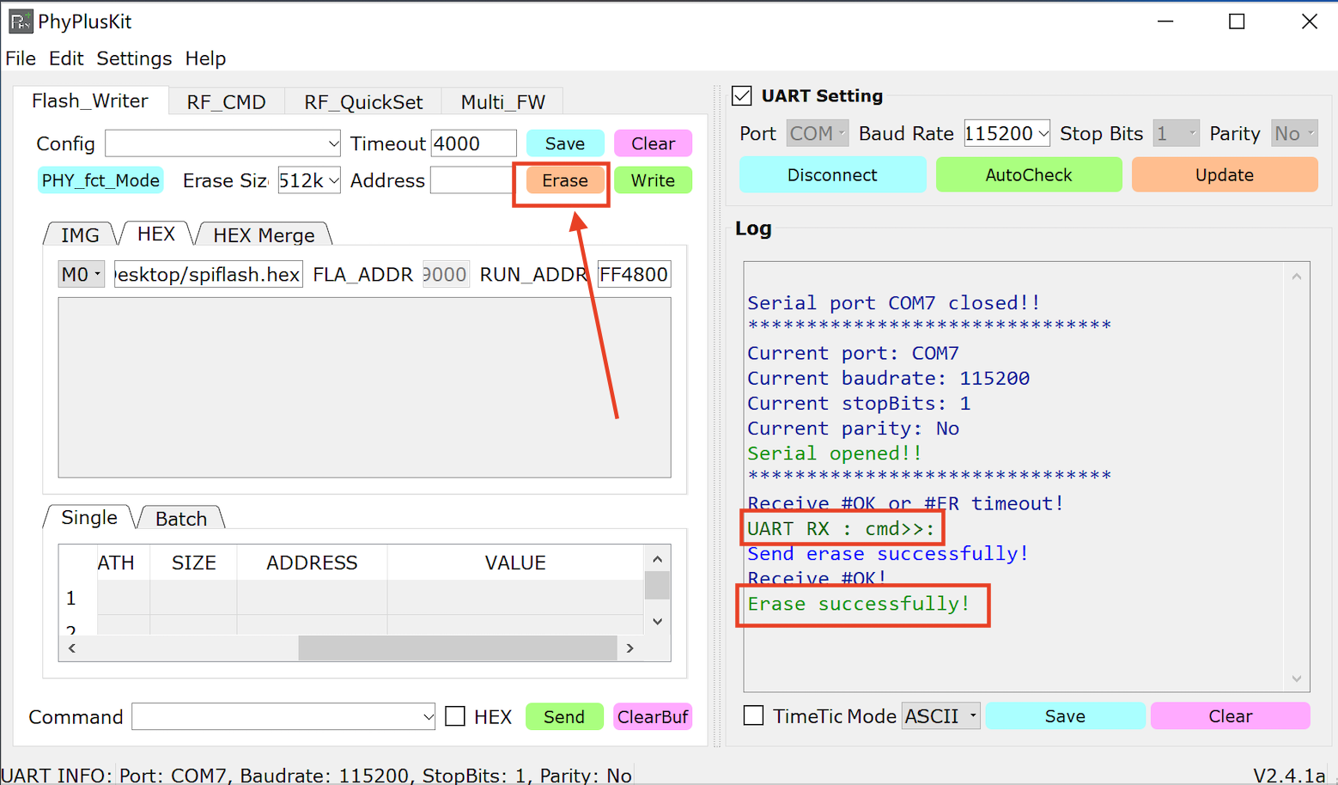Click the Erase button highlighted in red
The height and width of the screenshot is (785, 1338).
pyautogui.click(x=563, y=180)
